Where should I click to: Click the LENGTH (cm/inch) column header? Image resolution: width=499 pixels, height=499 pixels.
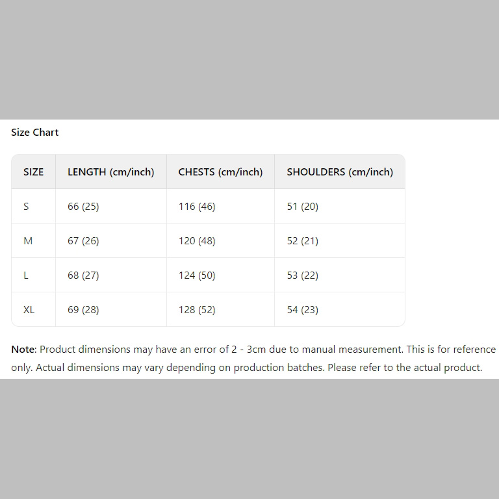111,172
